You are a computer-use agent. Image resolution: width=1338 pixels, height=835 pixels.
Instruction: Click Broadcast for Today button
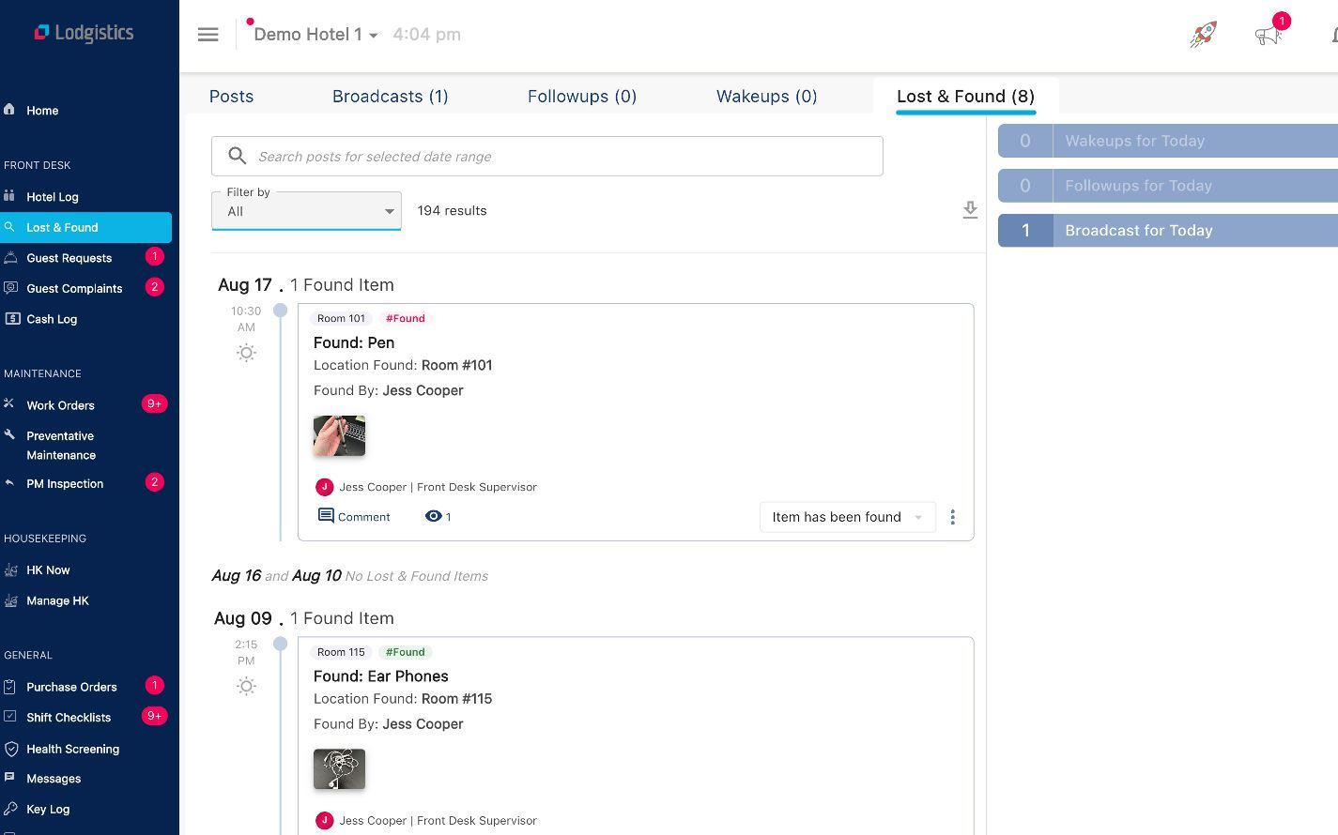(1168, 231)
